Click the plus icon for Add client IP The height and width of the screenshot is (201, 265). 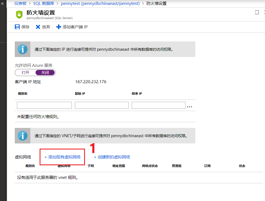pos(58,27)
